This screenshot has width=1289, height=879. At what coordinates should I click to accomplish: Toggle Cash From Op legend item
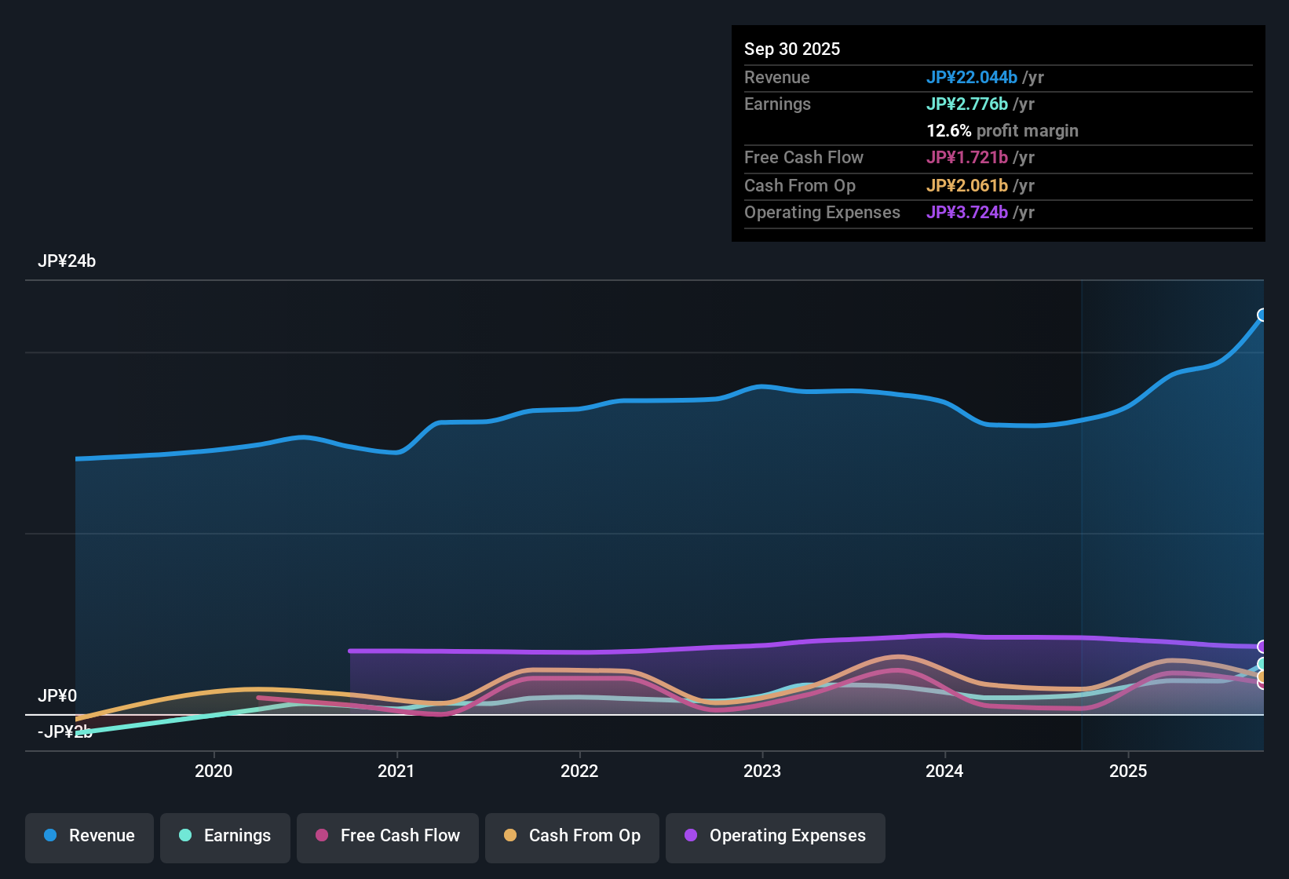pos(572,836)
